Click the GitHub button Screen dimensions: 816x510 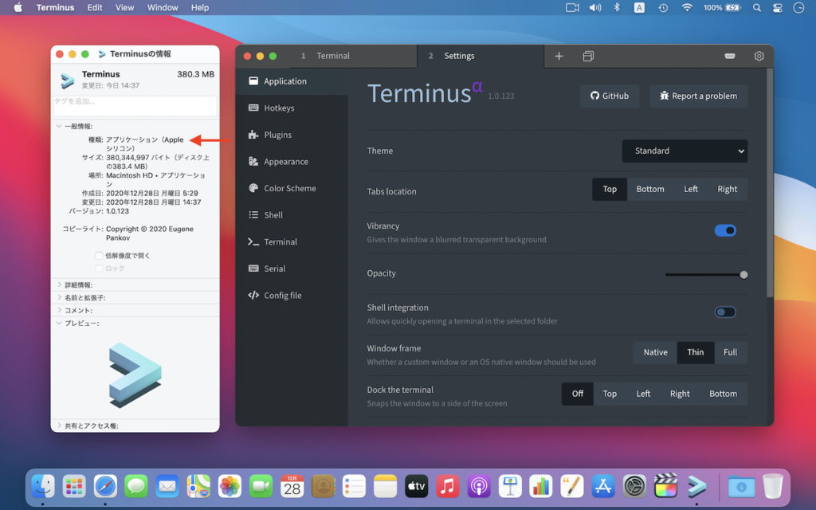[x=610, y=96]
